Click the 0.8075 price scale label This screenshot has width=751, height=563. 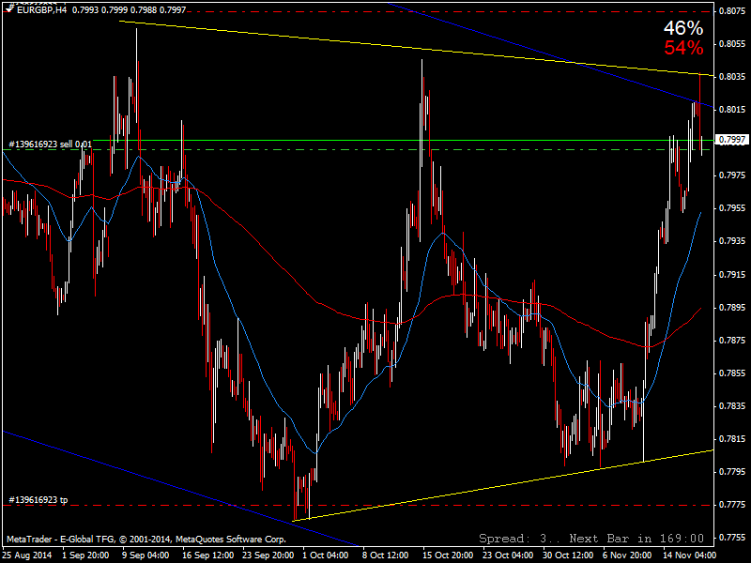(x=732, y=11)
